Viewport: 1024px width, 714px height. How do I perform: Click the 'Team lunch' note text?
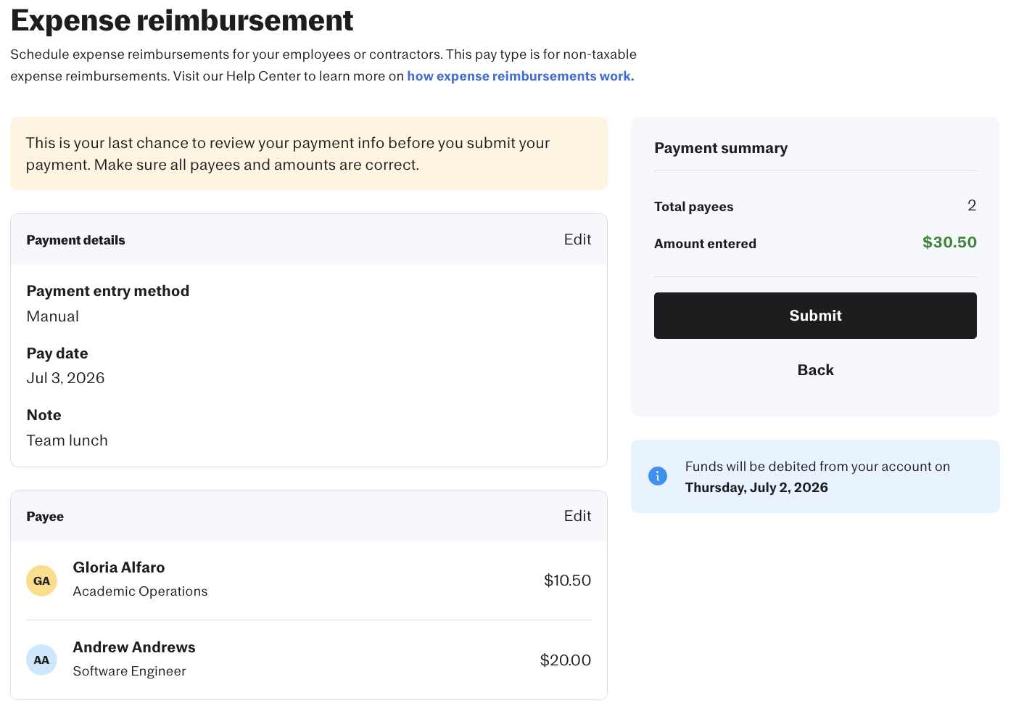[x=67, y=440]
